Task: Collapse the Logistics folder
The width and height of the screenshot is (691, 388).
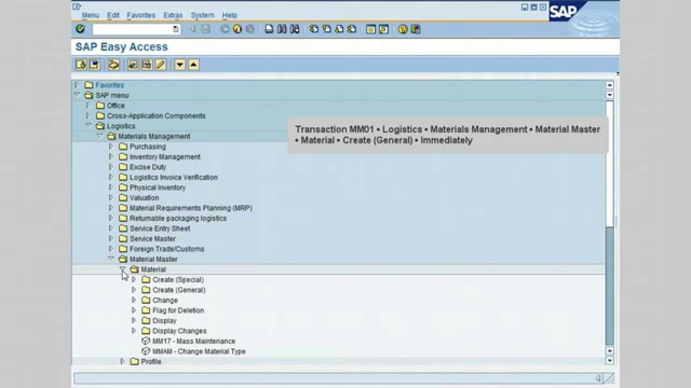Action: click(x=88, y=126)
